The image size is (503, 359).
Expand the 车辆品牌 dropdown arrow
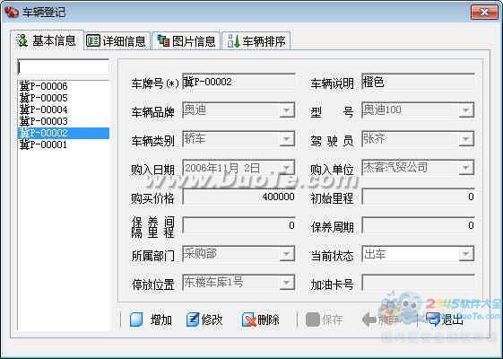[x=286, y=110]
